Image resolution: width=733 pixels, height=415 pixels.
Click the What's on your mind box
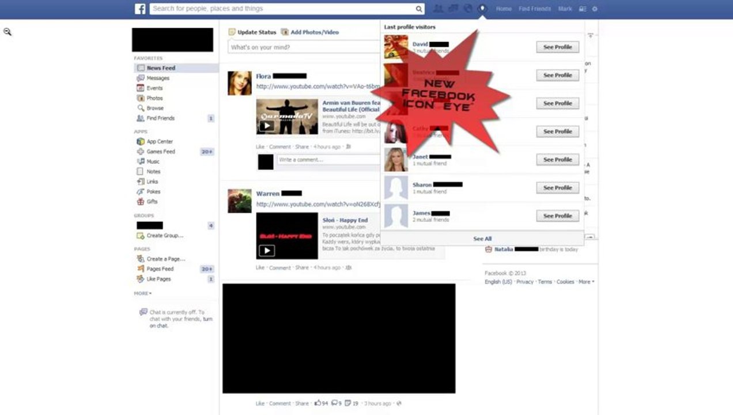304,47
